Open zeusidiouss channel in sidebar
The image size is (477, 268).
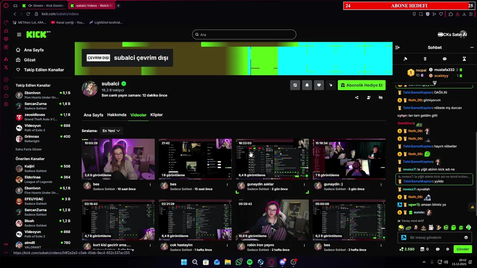(43, 117)
